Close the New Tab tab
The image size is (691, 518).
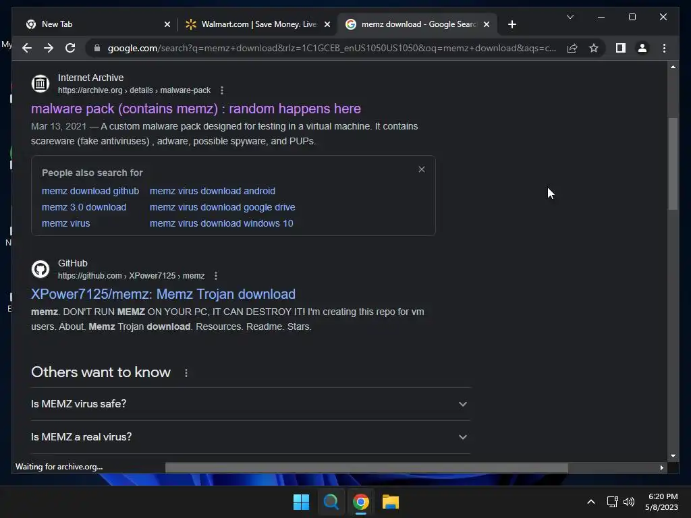point(167,24)
